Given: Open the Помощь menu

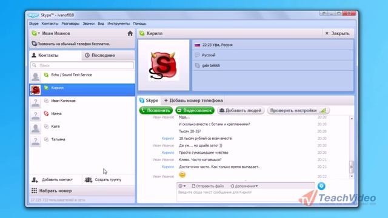Looking at the screenshot, I should click(139, 24).
